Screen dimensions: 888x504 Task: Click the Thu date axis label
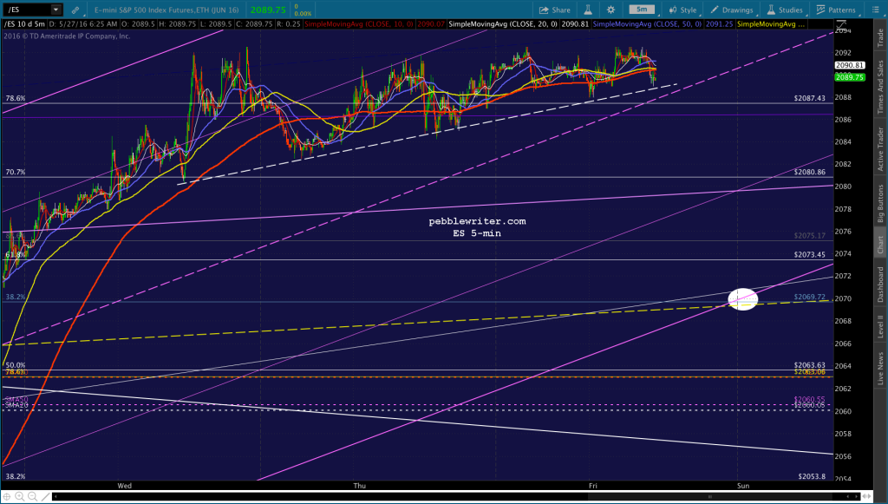pos(360,485)
